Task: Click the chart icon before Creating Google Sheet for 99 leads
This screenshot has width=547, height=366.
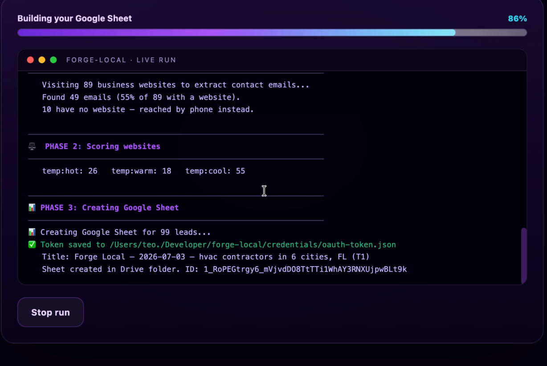Action: [x=32, y=232]
